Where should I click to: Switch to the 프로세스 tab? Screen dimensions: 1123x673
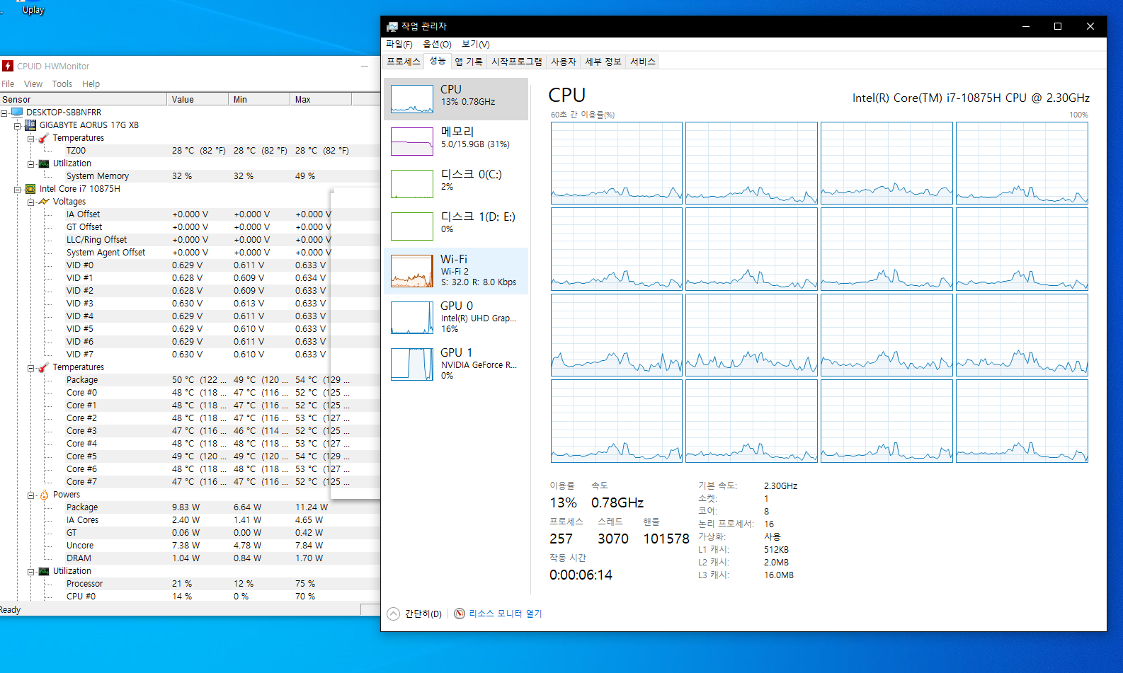point(404,62)
